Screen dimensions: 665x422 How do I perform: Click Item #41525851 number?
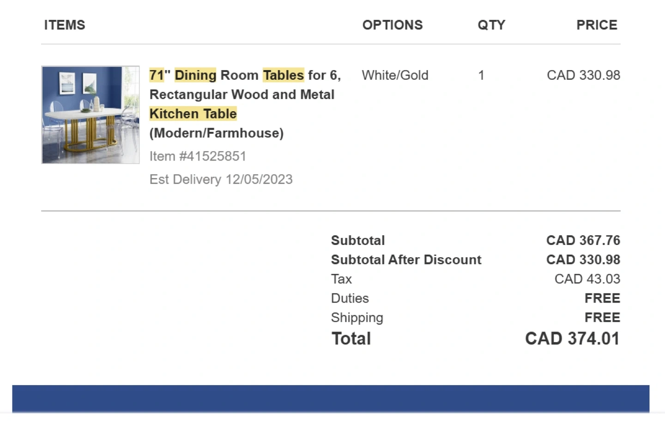tap(198, 156)
